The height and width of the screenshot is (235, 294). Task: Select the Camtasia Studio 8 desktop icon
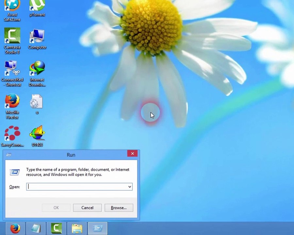[x=12, y=41]
